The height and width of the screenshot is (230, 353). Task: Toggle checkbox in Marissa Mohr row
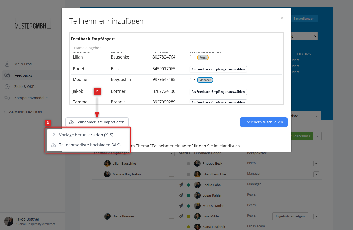click(x=171, y=205)
